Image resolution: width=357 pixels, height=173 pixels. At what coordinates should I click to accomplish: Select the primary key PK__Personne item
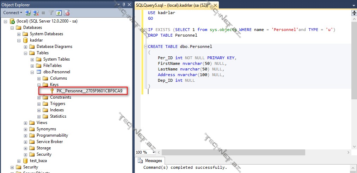(89, 91)
